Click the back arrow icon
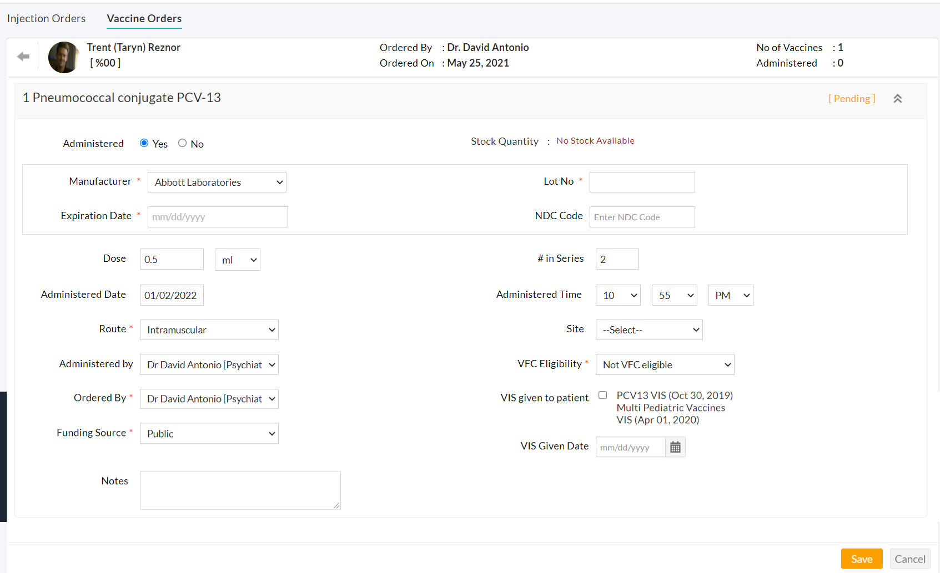Screen dimensions: 940x573 pos(23,57)
